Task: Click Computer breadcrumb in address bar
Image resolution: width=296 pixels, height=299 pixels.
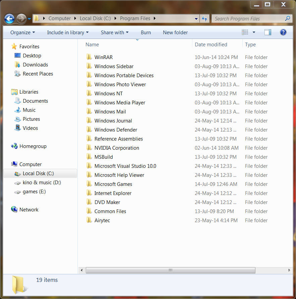Action: coord(59,18)
